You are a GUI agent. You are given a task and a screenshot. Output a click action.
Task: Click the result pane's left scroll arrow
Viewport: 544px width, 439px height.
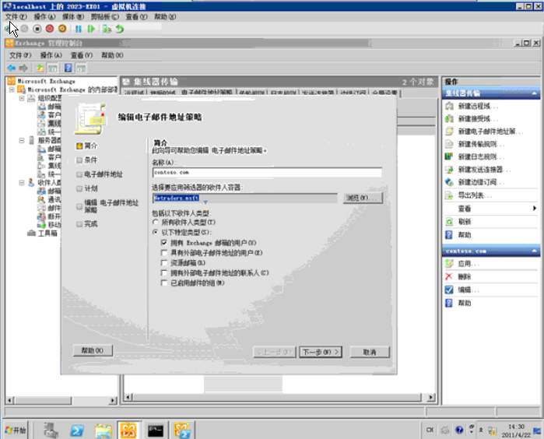[128, 397]
